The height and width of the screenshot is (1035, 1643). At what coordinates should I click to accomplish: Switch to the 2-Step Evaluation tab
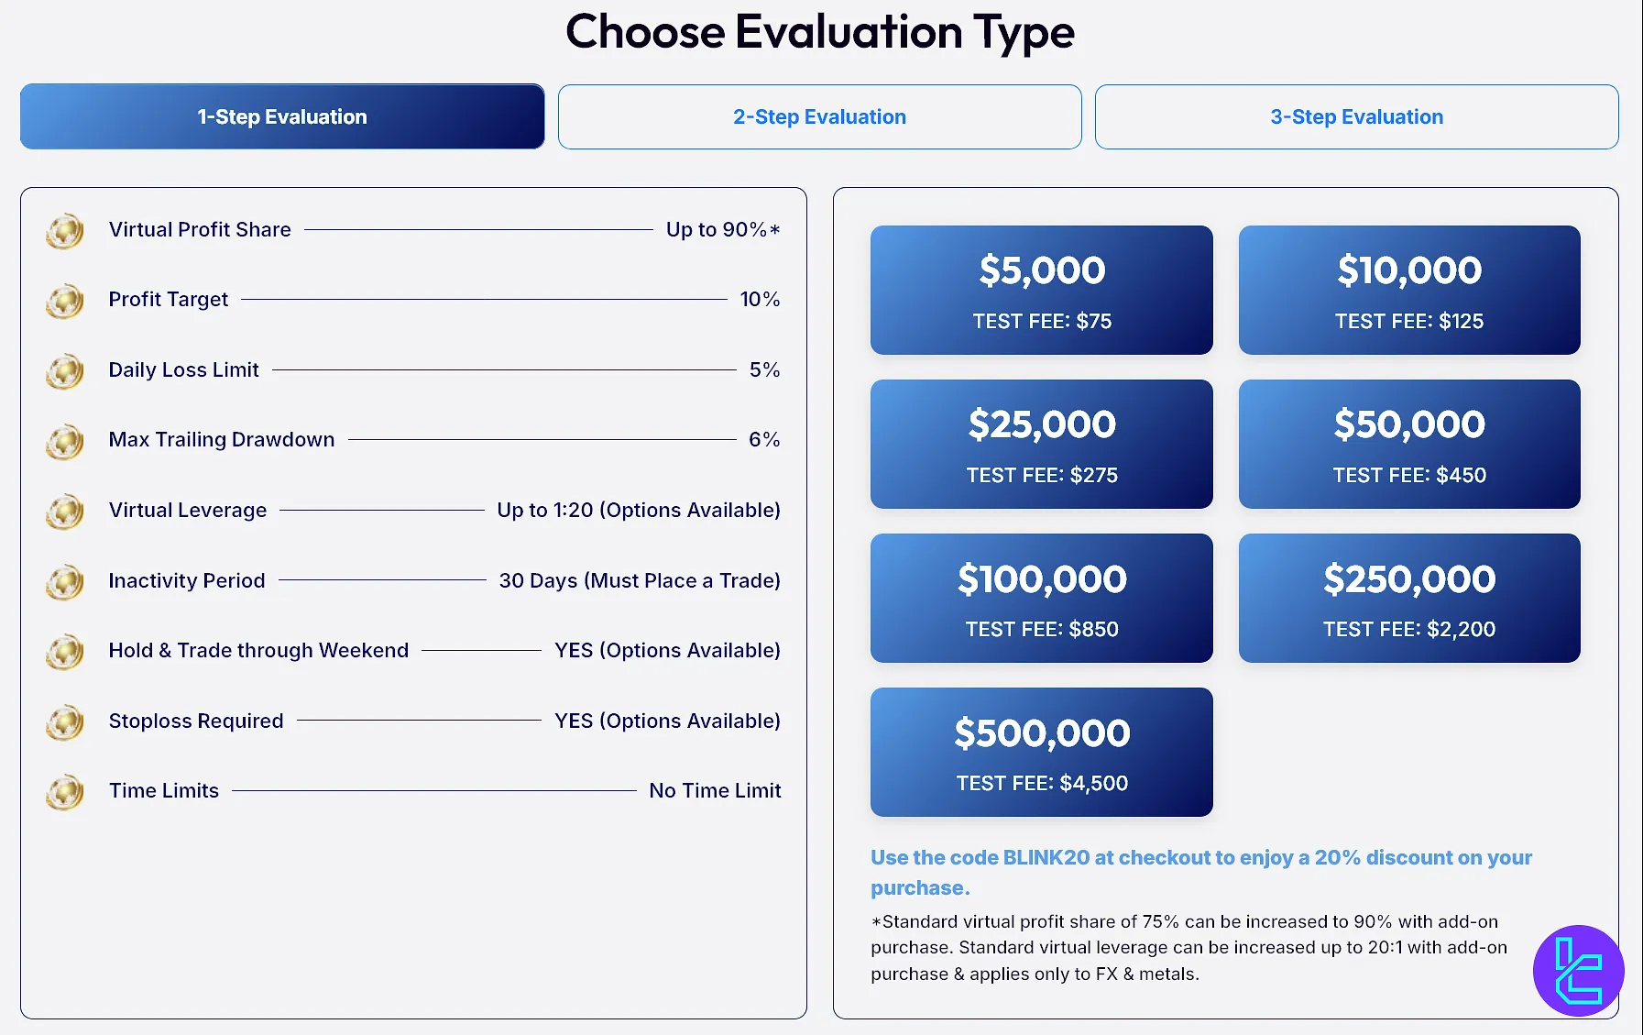(x=819, y=116)
